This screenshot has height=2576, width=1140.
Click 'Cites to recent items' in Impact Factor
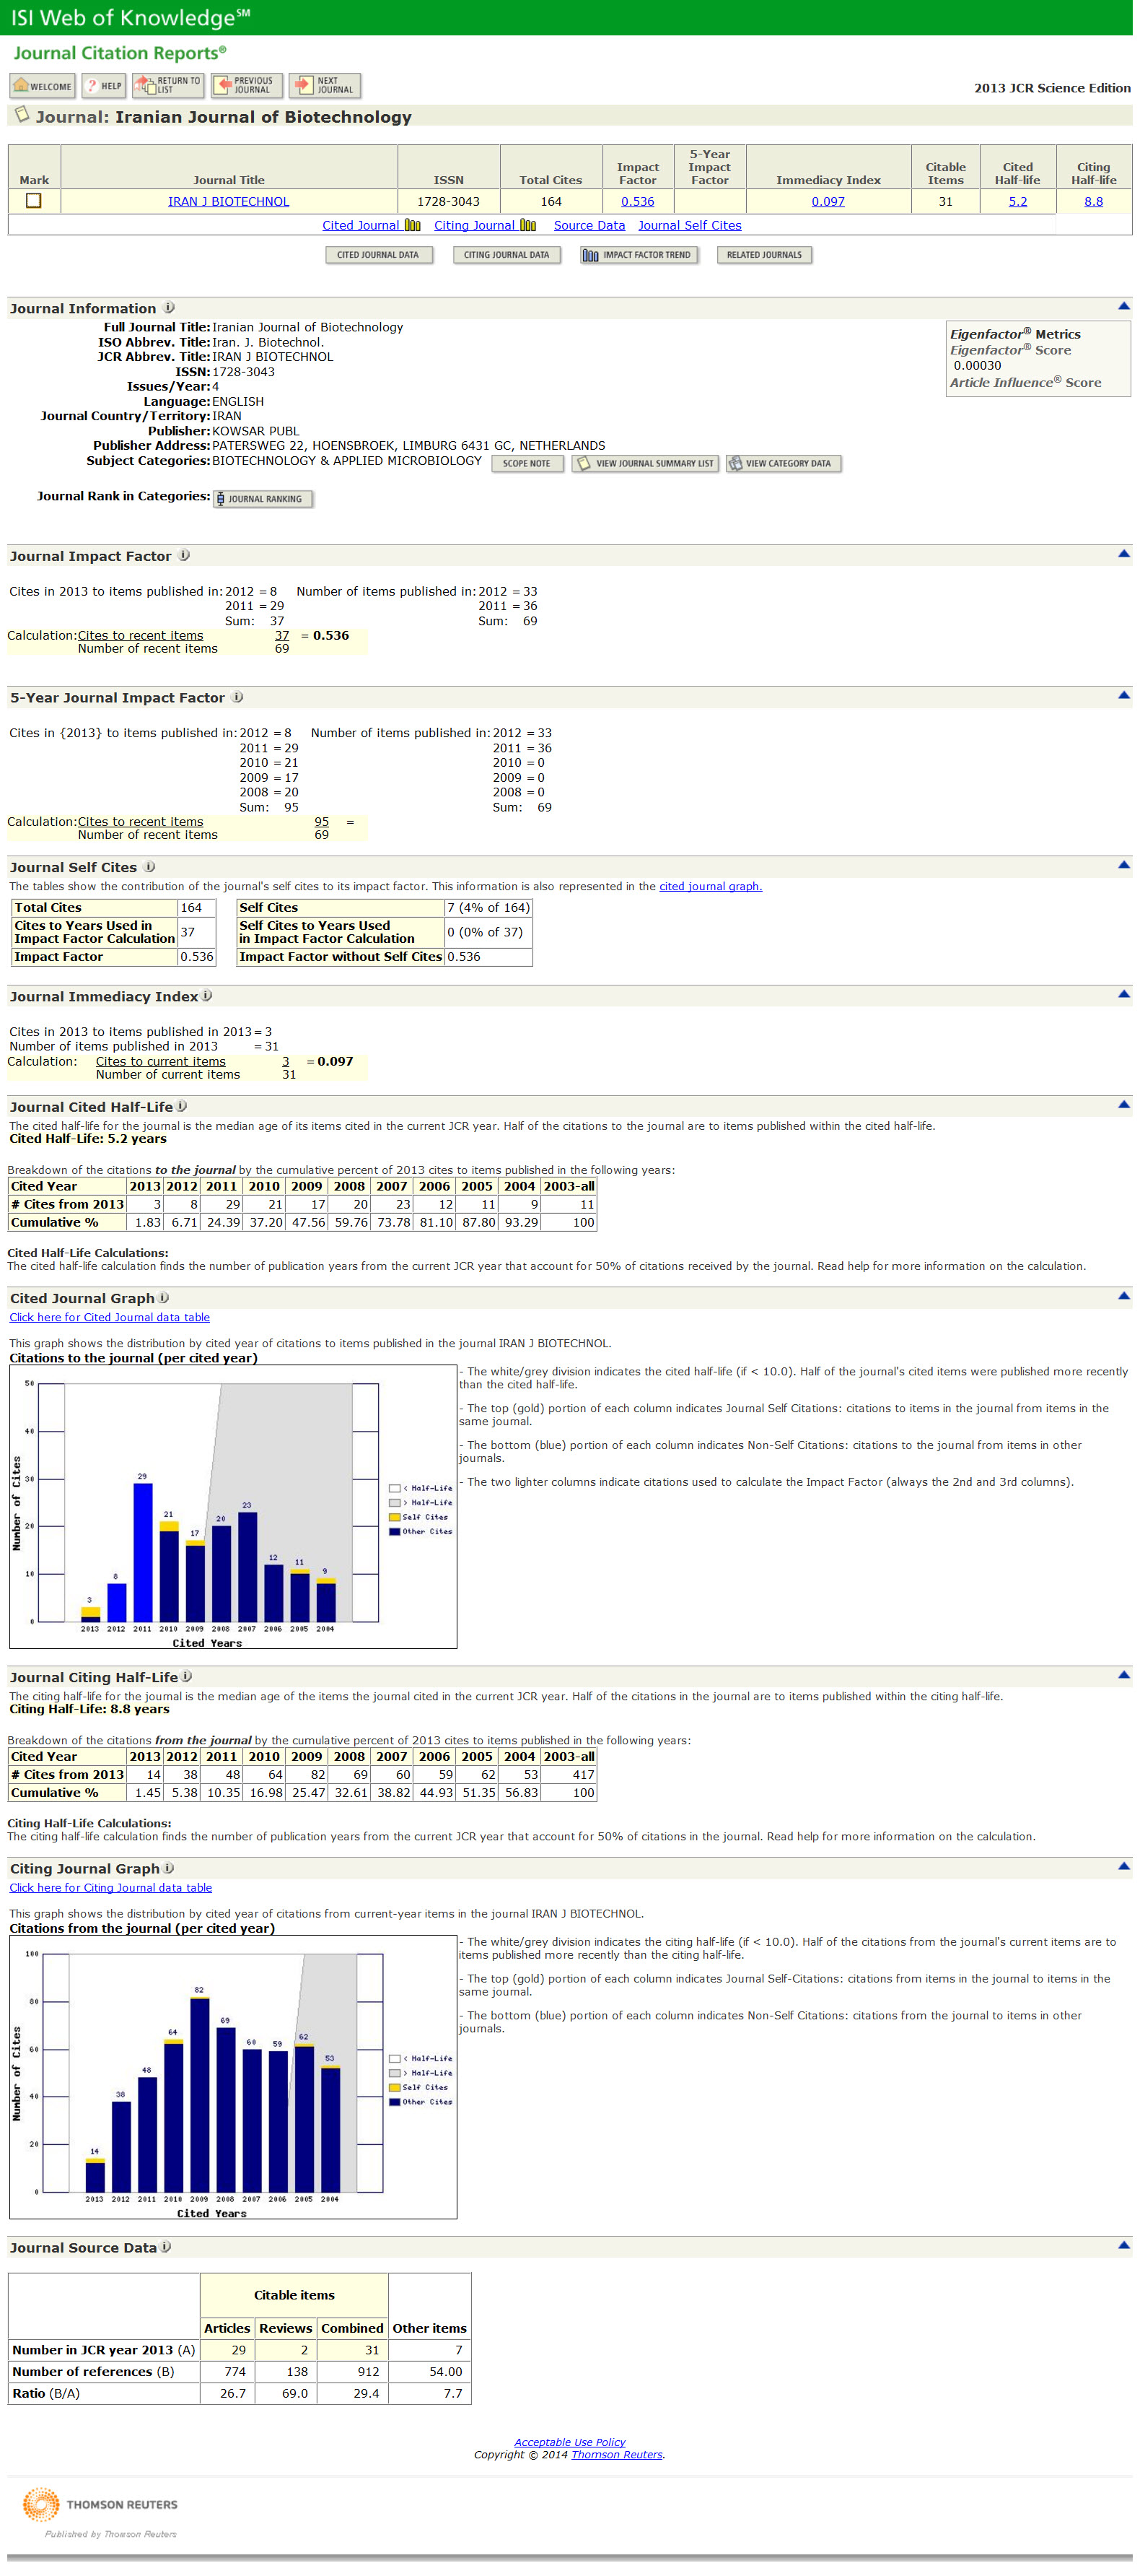pos(141,636)
